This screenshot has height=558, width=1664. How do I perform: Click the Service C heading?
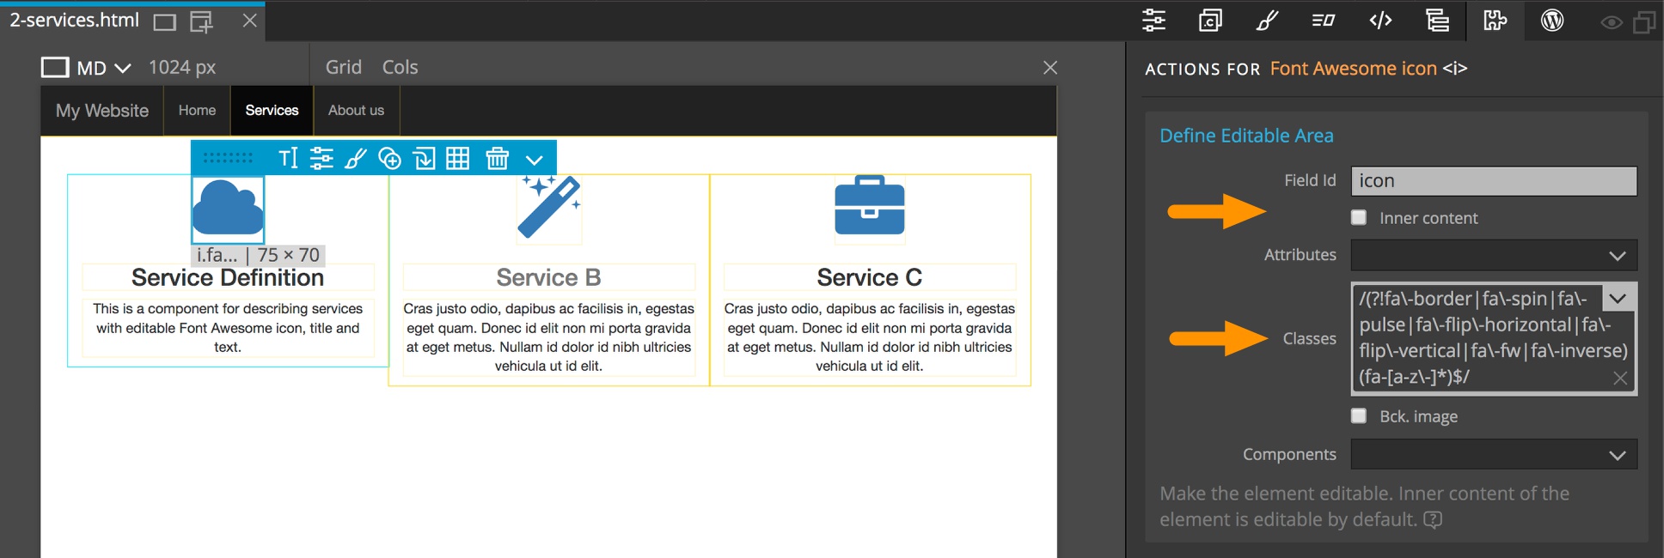tap(869, 277)
